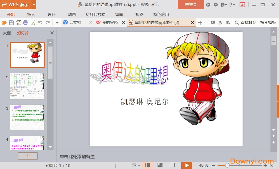Switch to normal view
This screenshot has width=279, height=169.
point(148,165)
